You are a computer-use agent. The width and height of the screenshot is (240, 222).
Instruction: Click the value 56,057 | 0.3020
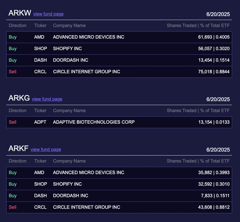[214, 49]
